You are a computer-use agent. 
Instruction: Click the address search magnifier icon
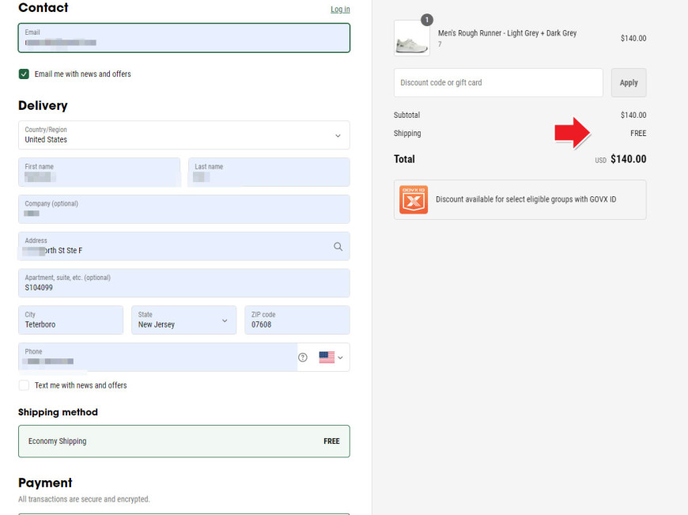point(338,247)
